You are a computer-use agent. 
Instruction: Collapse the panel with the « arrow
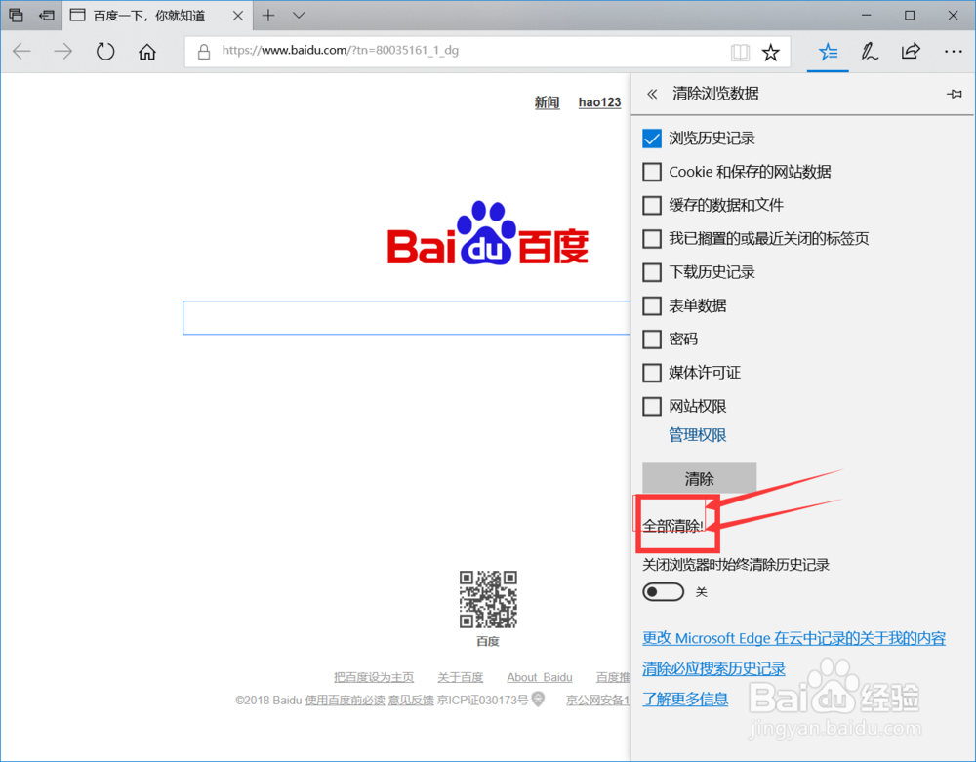pyautogui.click(x=651, y=93)
